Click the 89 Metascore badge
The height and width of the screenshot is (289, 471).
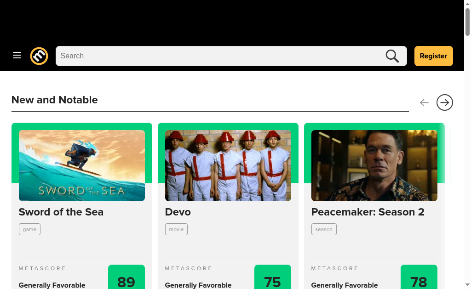coord(126,278)
